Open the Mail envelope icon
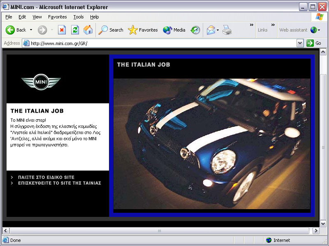Screen dimensions: 329x246 click(x=211, y=30)
